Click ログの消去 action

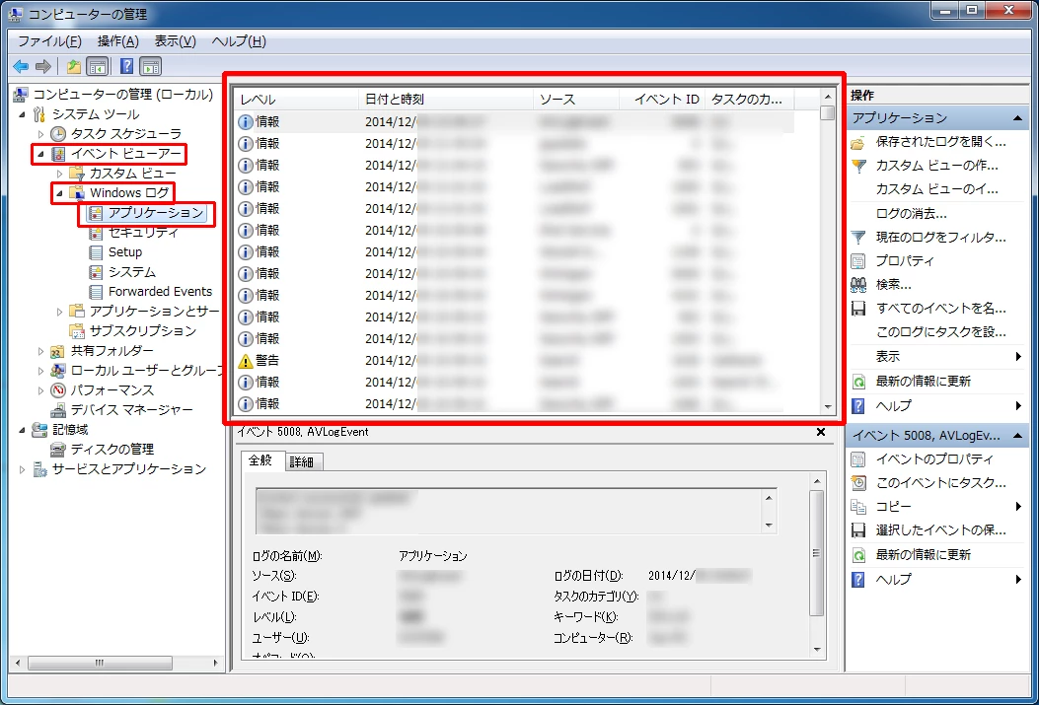pos(911,213)
